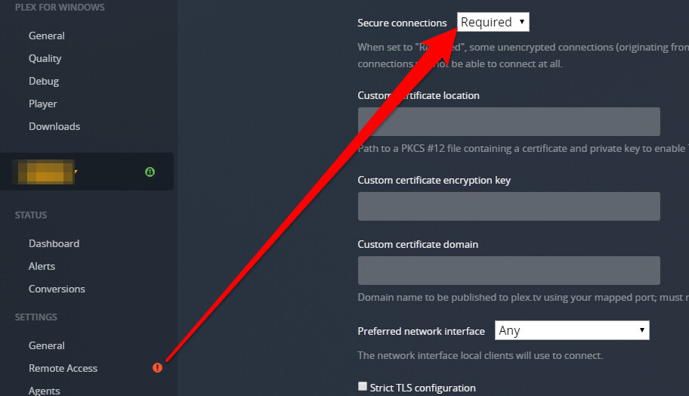Click 'Path to a PKCS #12 file' help text
The width and height of the screenshot is (689, 396).
pos(523,149)
